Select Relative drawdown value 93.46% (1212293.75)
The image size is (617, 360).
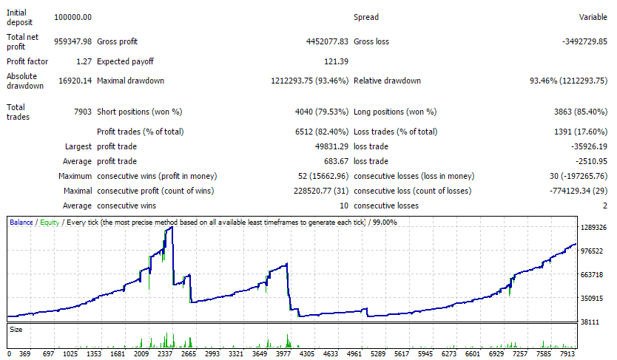tap(568, 81)
